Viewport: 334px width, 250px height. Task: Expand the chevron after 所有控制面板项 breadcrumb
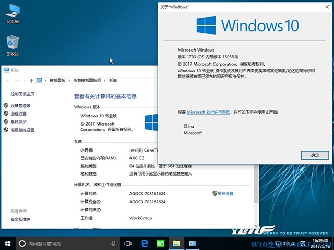click(x=105, y=80)
